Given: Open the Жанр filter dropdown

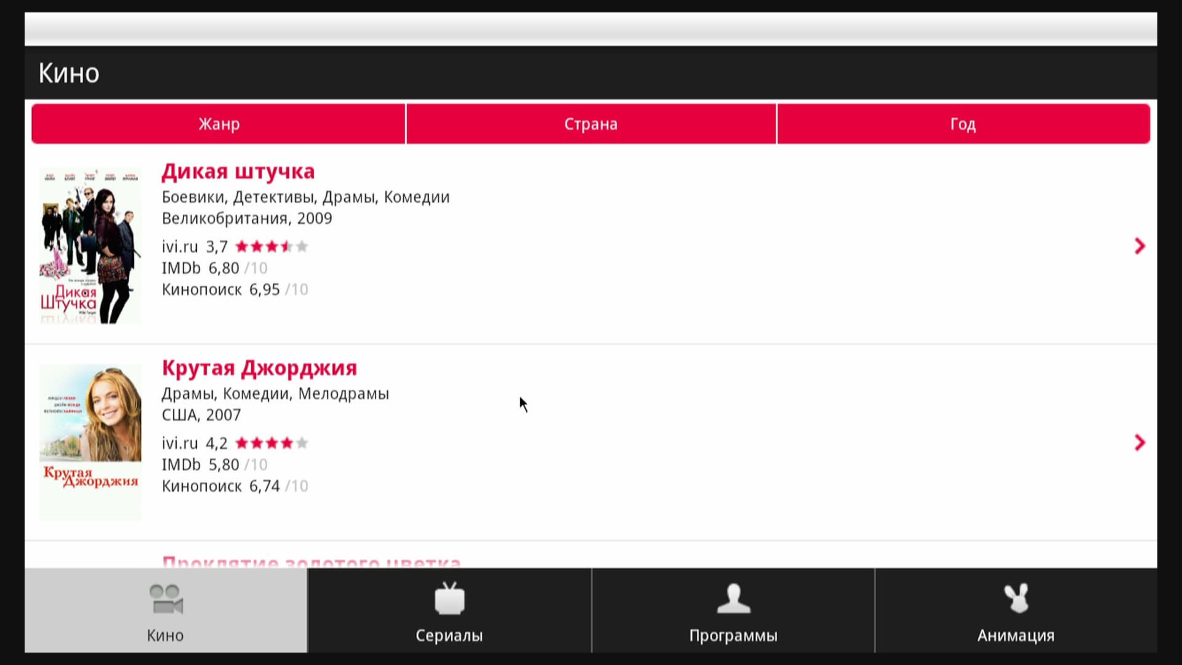Looking at the screenshot, I should [219, 124].
